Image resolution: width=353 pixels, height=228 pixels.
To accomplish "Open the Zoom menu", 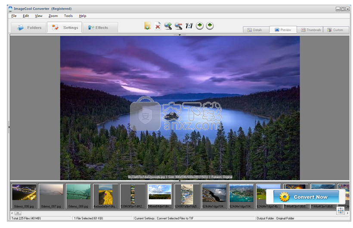I will pyautogui.click(x=53, y=16).
